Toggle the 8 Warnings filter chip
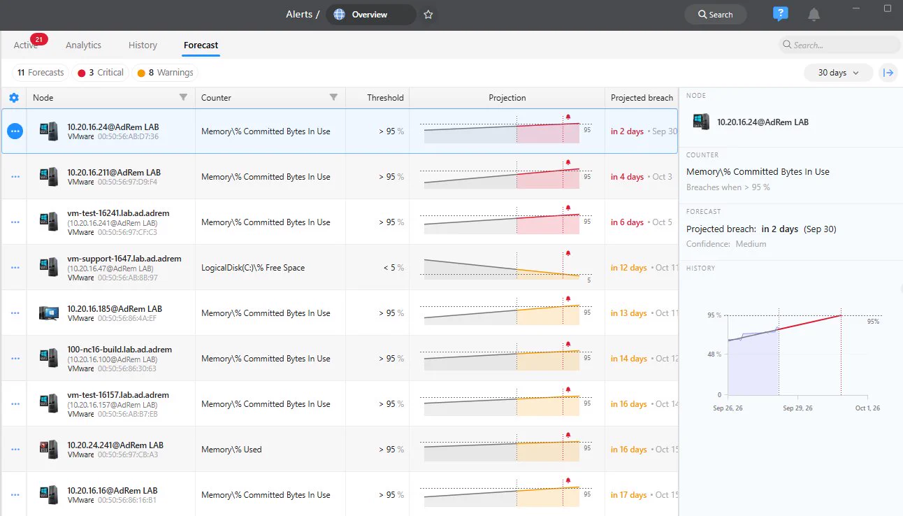 pos(165,73)
